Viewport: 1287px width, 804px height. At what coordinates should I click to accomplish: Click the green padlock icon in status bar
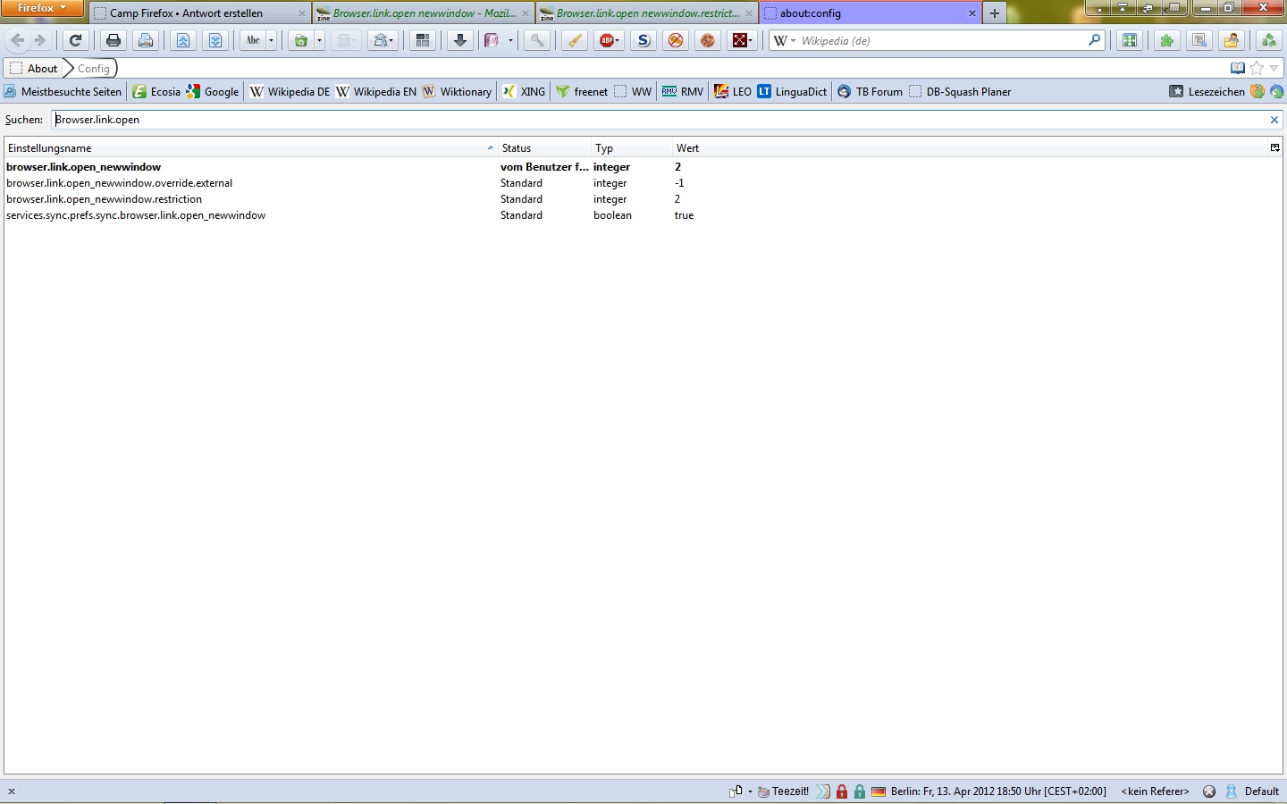pos(859,791)
